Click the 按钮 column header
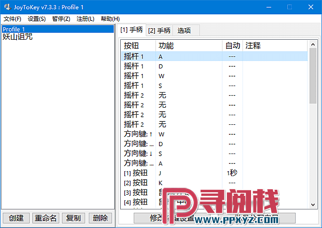The height and width of the screenshot is (228, 322). pos(139,46)
